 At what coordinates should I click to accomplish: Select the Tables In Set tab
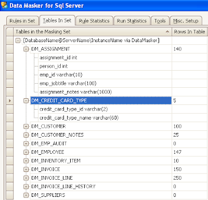pyautogui.click(x=57, y=20)
